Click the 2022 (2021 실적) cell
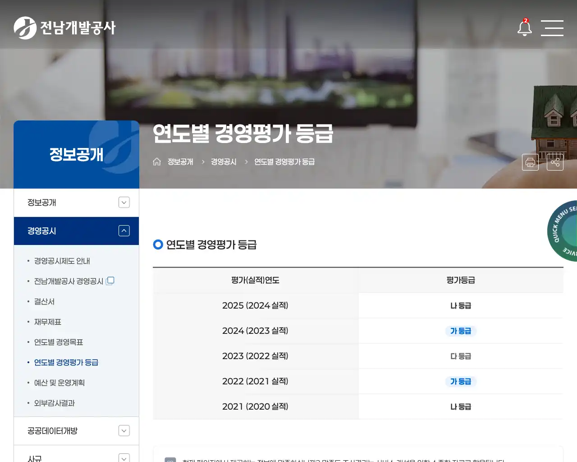This screenshot has height=462, width=577. [x=255, y=381]
